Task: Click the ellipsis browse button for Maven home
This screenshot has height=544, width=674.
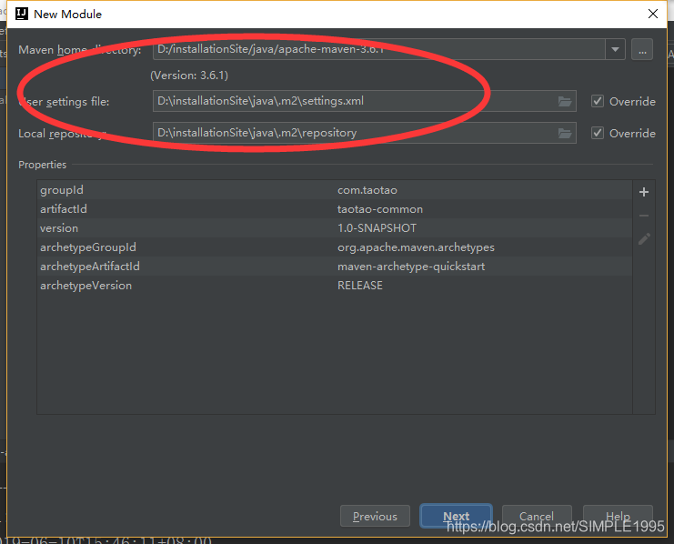Action: click(x=642, y=49)
